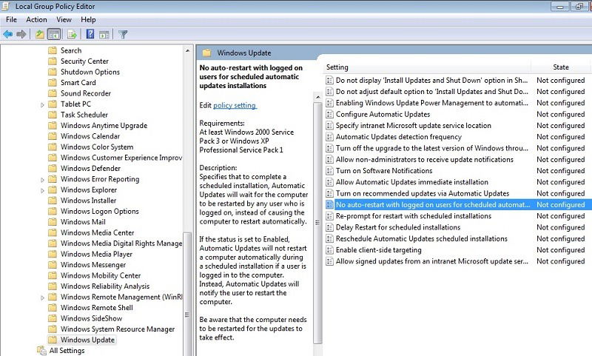This screenshot has width=592, height=356.
Task: Click the Back arrow toolbar icon
Action: click(x=7, y=34)
